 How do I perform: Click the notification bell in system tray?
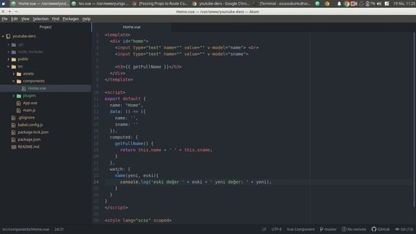tap(339, 4)
